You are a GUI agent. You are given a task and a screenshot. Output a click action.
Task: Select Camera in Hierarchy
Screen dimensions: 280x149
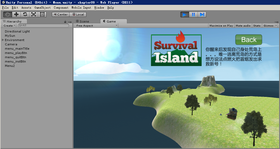click(11, 44)
